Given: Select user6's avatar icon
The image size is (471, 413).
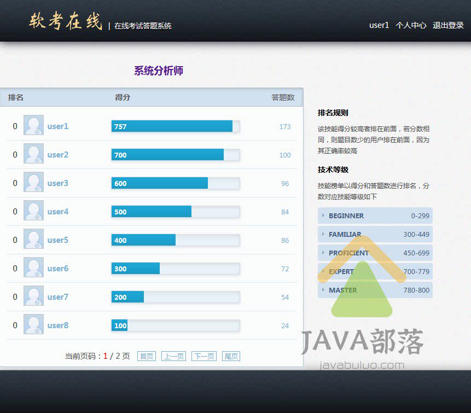Looking at the screenshot, I should 33,268.
